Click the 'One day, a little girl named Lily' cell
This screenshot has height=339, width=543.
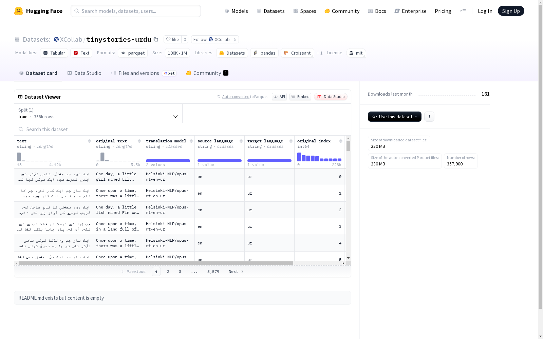(118, 177)
